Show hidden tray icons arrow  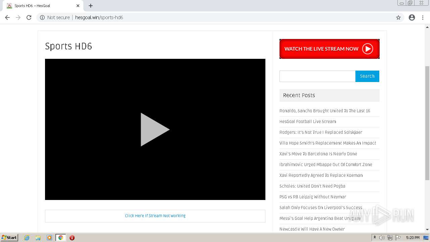[x=375, y=238]
